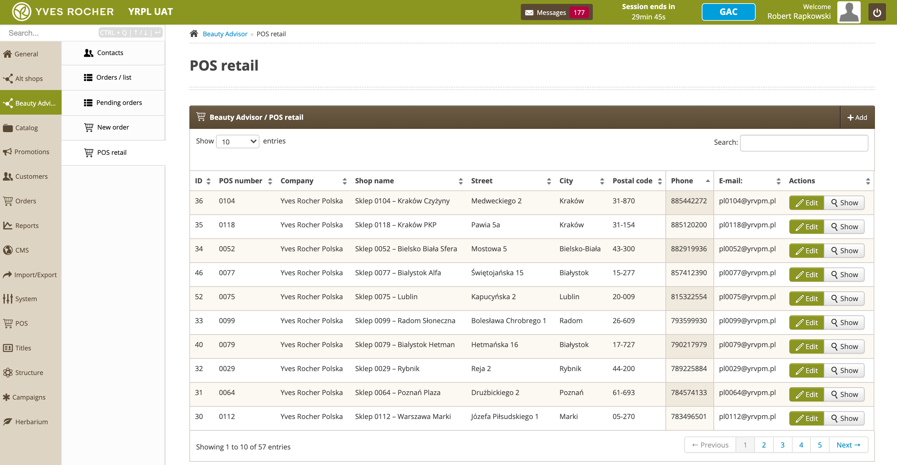897x465 pixels.
Task: Click the Orders cart icon in sidebar
Action: coord(8,201)
